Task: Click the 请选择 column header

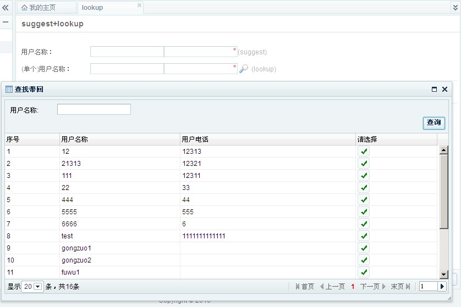Action: [x=396, y=139]
